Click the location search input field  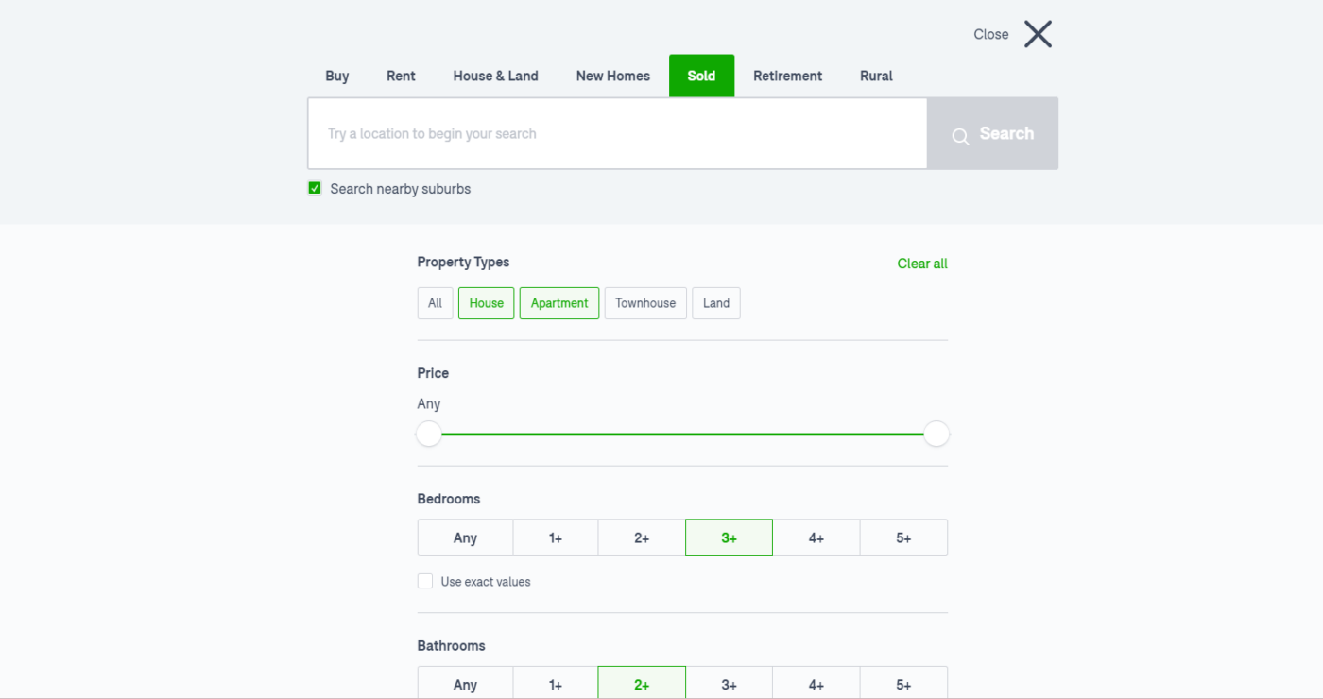[616, 134]
